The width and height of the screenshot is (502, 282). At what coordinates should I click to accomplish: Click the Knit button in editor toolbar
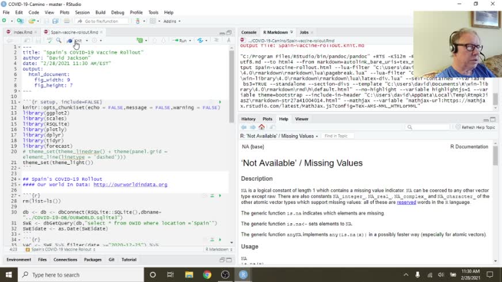75,41
